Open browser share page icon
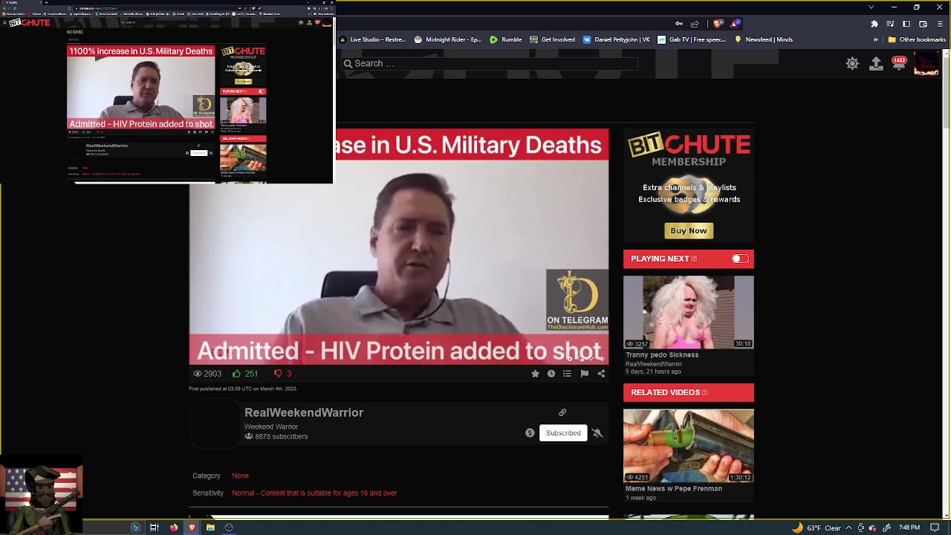 click(695, 24)
